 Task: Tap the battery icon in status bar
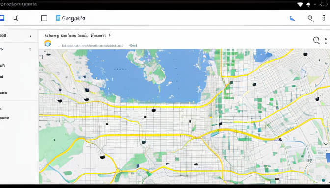[324, 4]
